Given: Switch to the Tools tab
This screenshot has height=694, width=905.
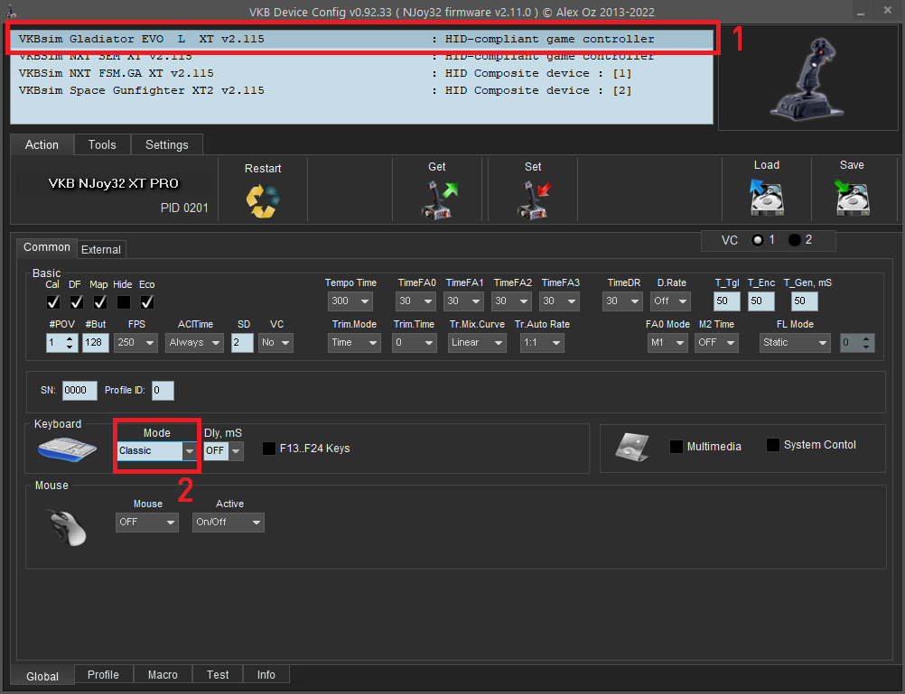Looking at the screenshot, I should [102, 144].
